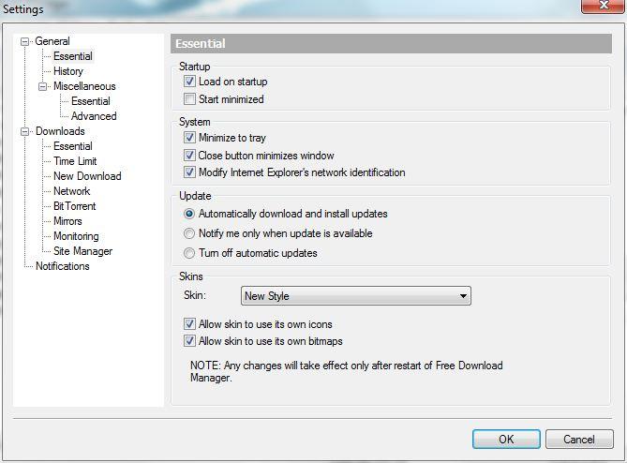Go to BitTorrent settings page
This screenshot has height=463, width=627.
pyautogui.click(x=74, y=206)
